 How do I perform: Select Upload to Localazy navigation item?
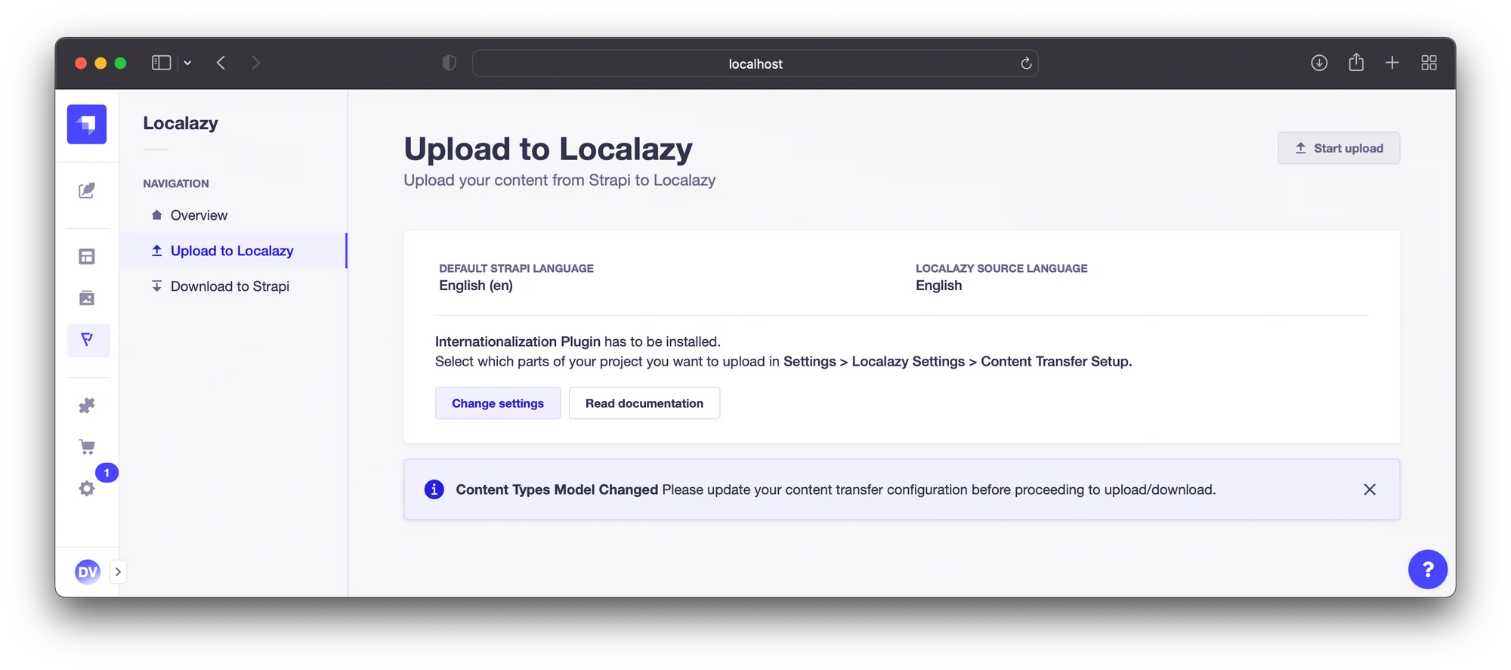tap(231, 251)
